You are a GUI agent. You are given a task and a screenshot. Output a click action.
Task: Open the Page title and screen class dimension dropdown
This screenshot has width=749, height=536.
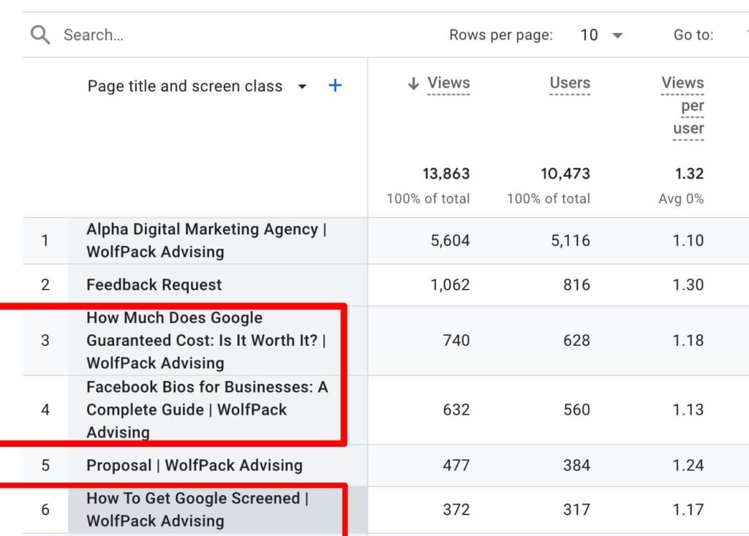coord(302,86)
